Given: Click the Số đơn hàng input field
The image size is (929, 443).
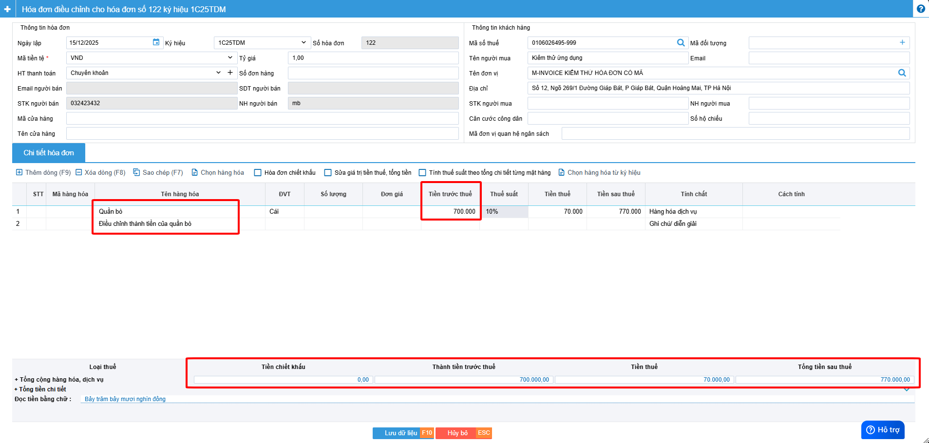Looking at the screenshot, I should 373,73.
